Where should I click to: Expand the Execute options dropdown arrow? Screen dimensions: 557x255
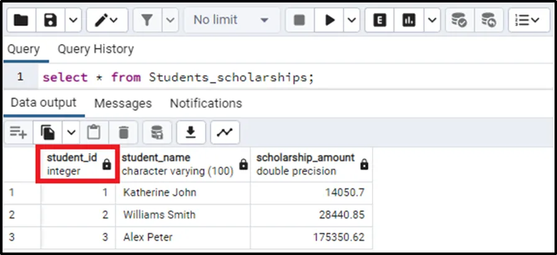(351, 21)
